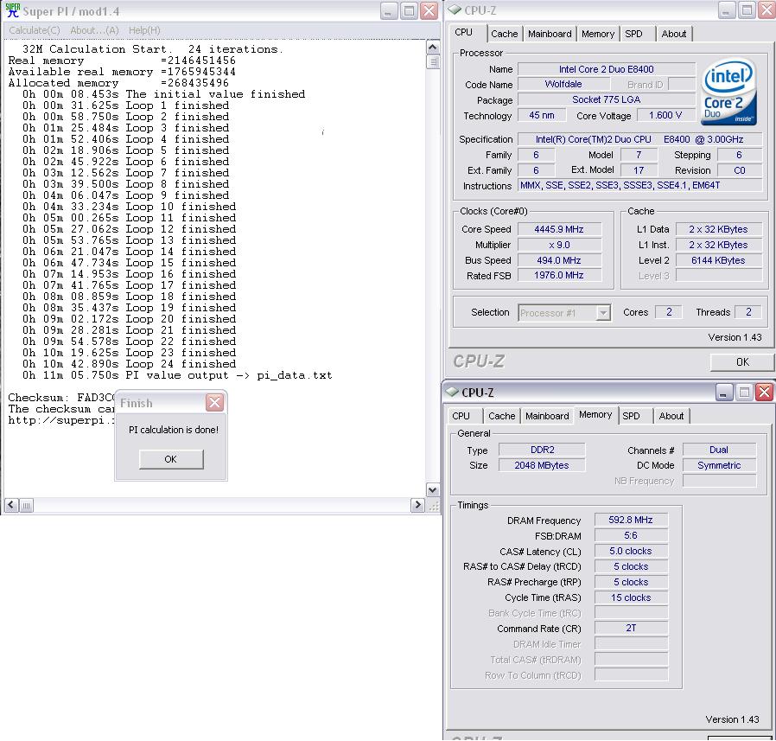Click OK in the Finish dialog
Screen dimensions: 776x741
[x=171, y=459]
